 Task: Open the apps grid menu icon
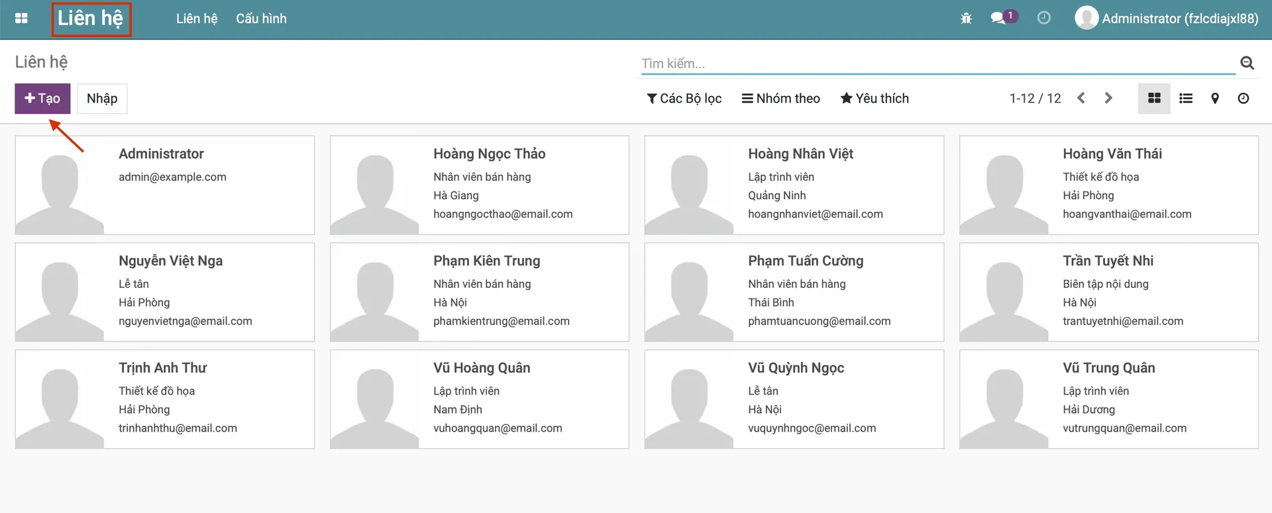21,19
